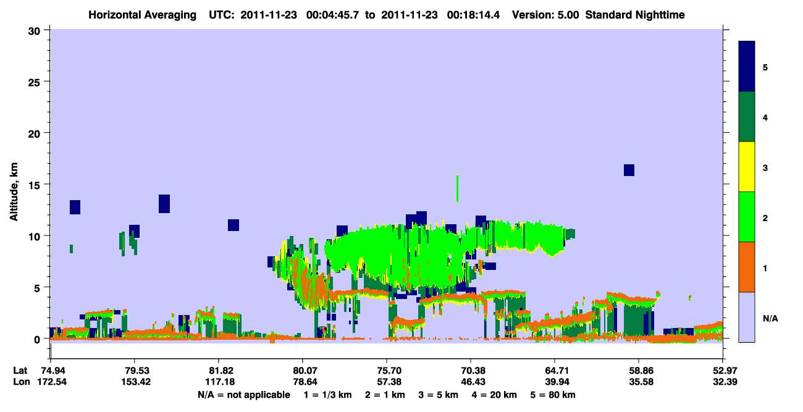
Task: Click the y-axis tick label '20'
Action: click(35, 133)
